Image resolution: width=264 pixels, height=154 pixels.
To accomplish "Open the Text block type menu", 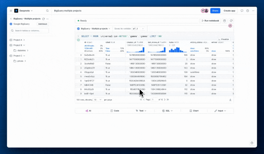I will [141, 111].
